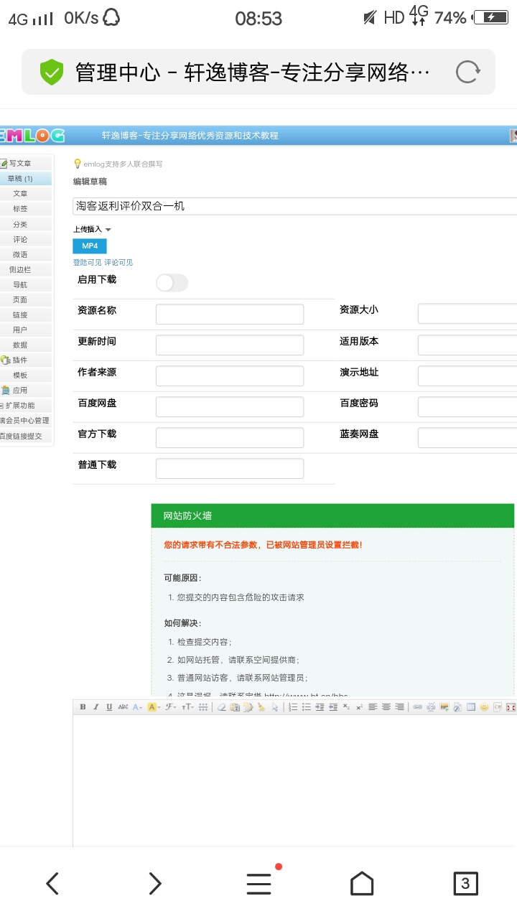Screen dimensions: 517x919
Task: Insert an emoticon smiley face
Action: pos(484,707)
